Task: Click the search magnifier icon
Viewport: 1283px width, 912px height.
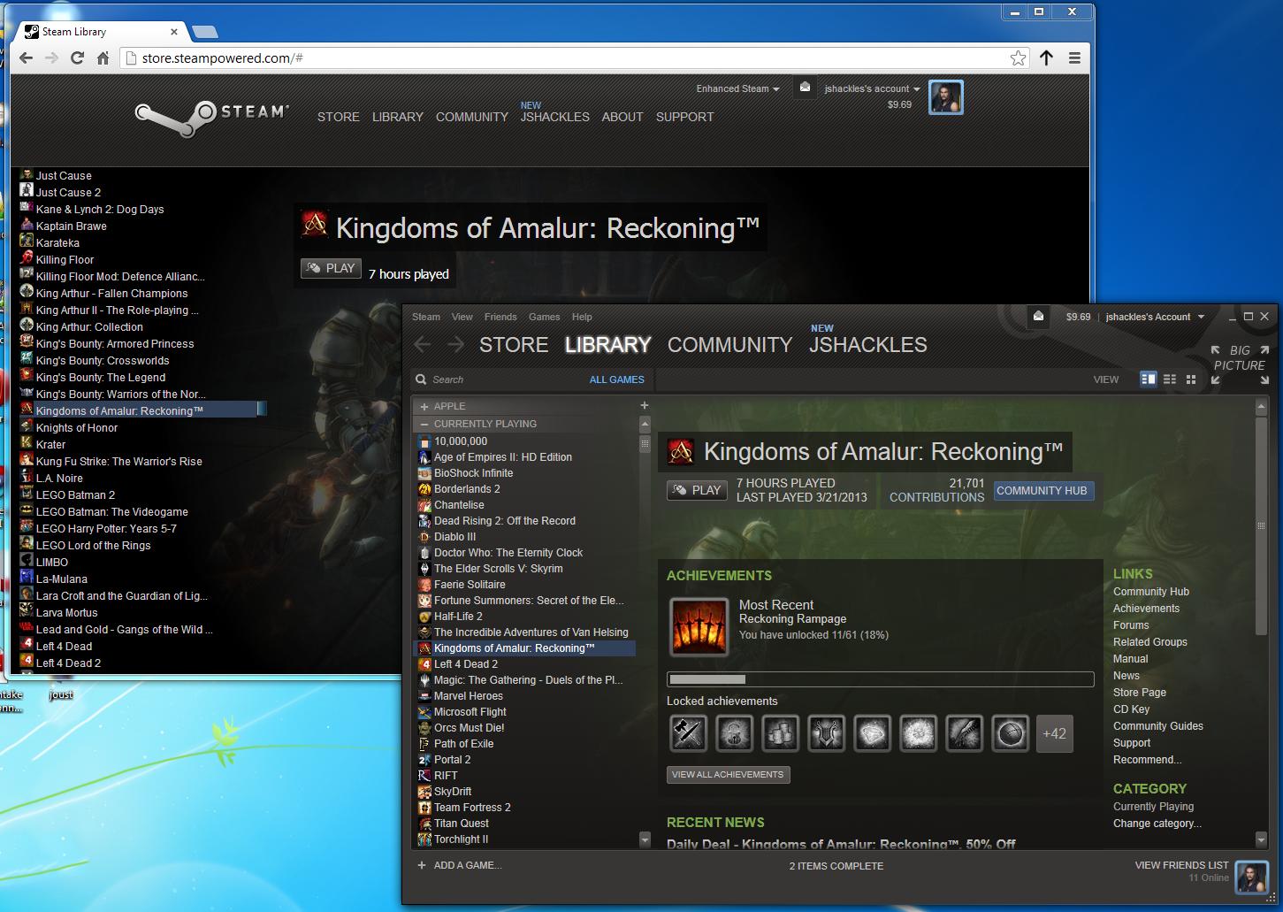Action: [x=422, y=379]
